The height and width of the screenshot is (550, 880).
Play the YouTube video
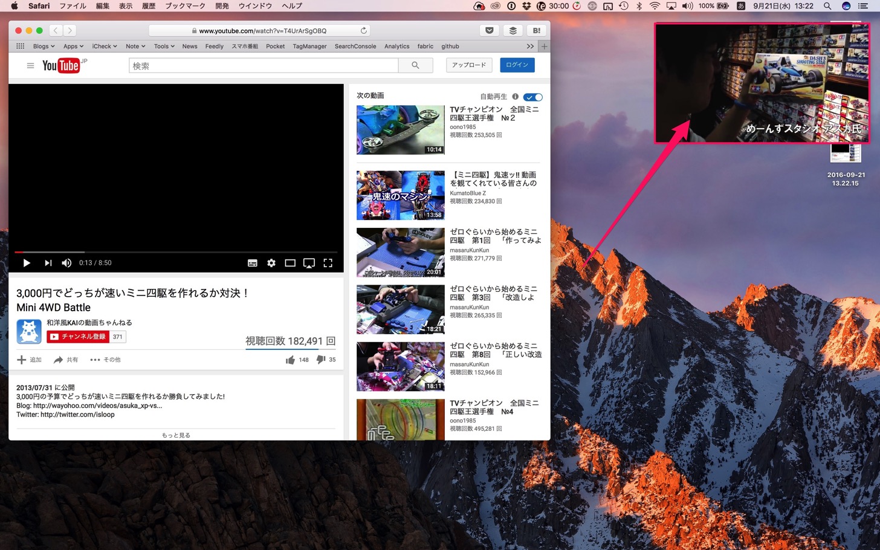coord(26,263)
